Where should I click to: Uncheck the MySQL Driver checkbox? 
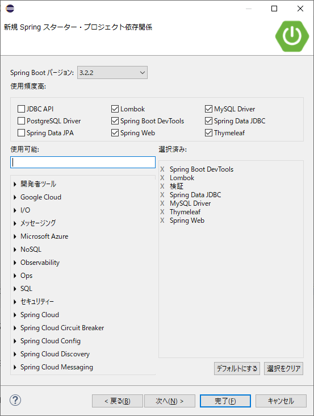coord(209,109)
